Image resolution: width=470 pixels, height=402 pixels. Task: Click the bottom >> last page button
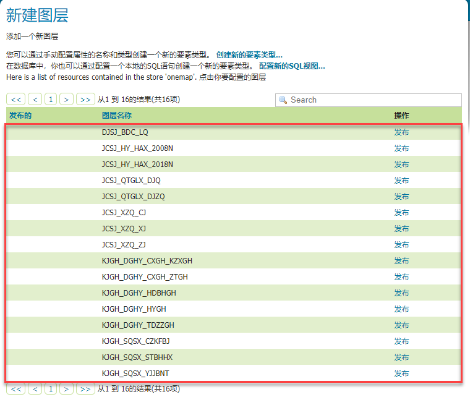coord(85,389)
